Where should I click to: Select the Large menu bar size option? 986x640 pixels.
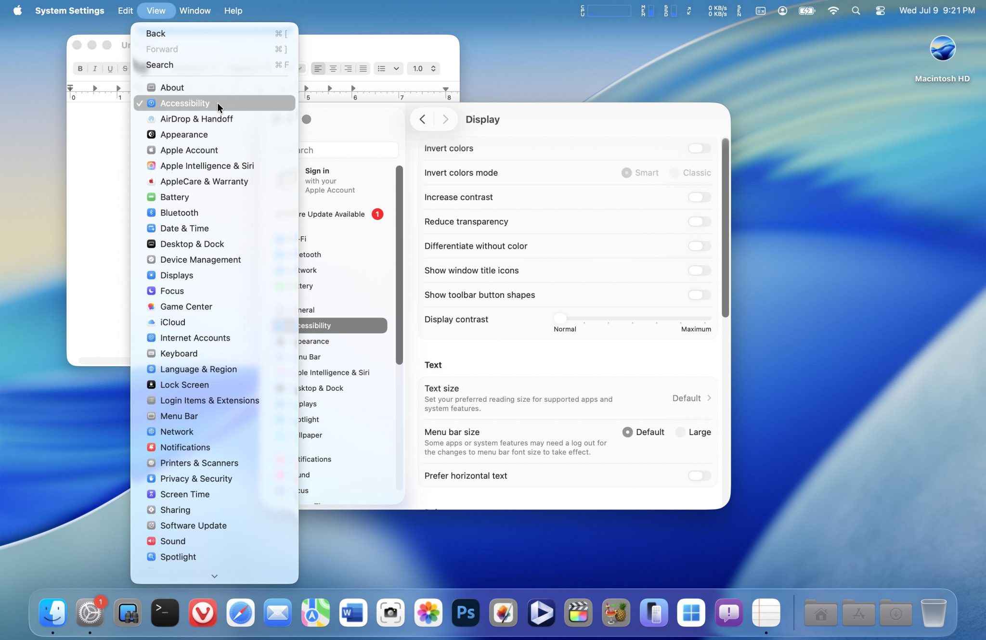pyautogui.click(x=680, y=432)
